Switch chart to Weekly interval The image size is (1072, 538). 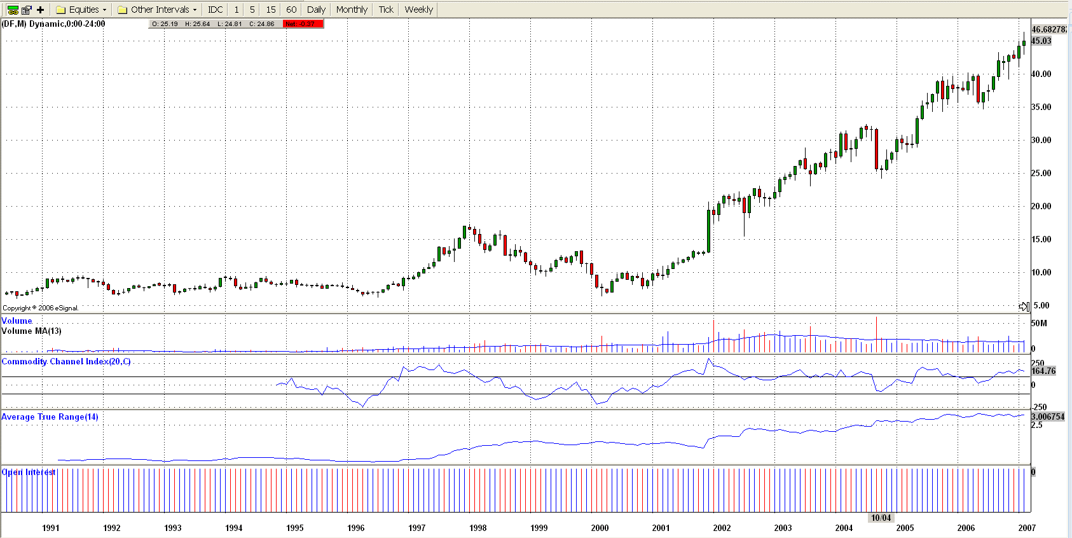[x=418, y=10]
